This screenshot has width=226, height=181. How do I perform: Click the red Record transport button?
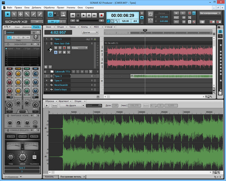coord(101,15)
